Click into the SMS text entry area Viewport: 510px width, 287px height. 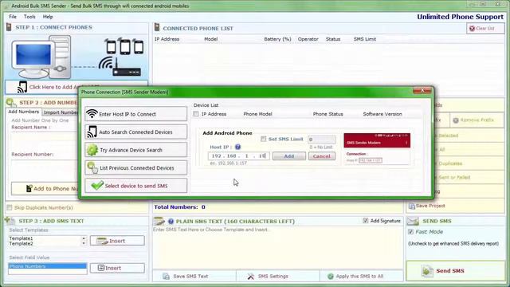click(278, 249)
